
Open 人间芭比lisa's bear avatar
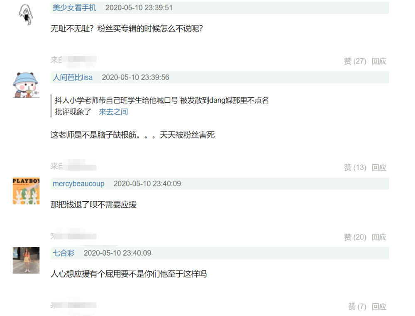tap(26, 85)
